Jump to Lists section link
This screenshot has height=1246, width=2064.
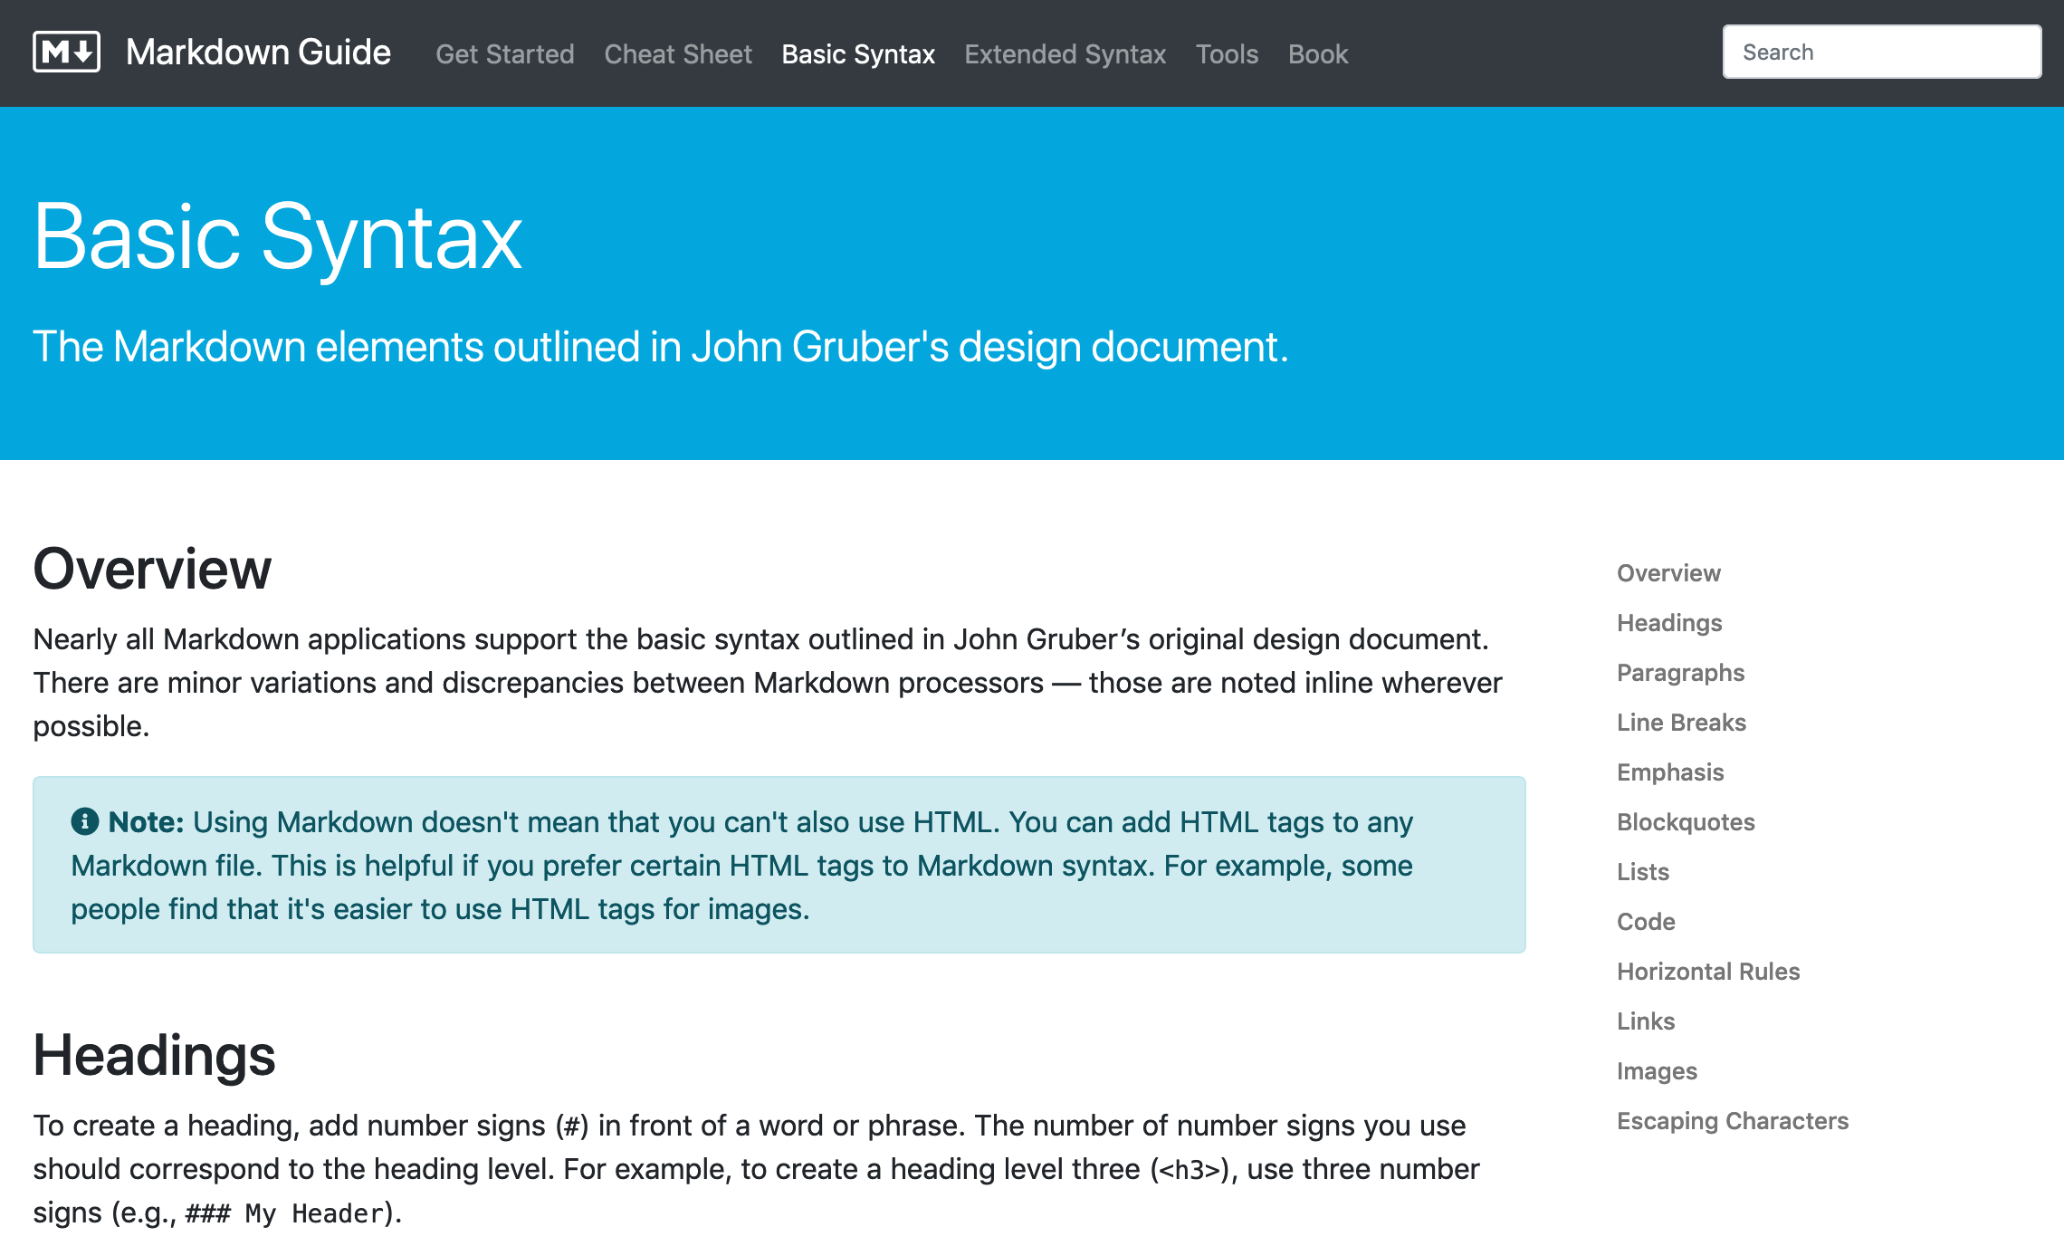pyautogui.click(x=1643, y=872)
